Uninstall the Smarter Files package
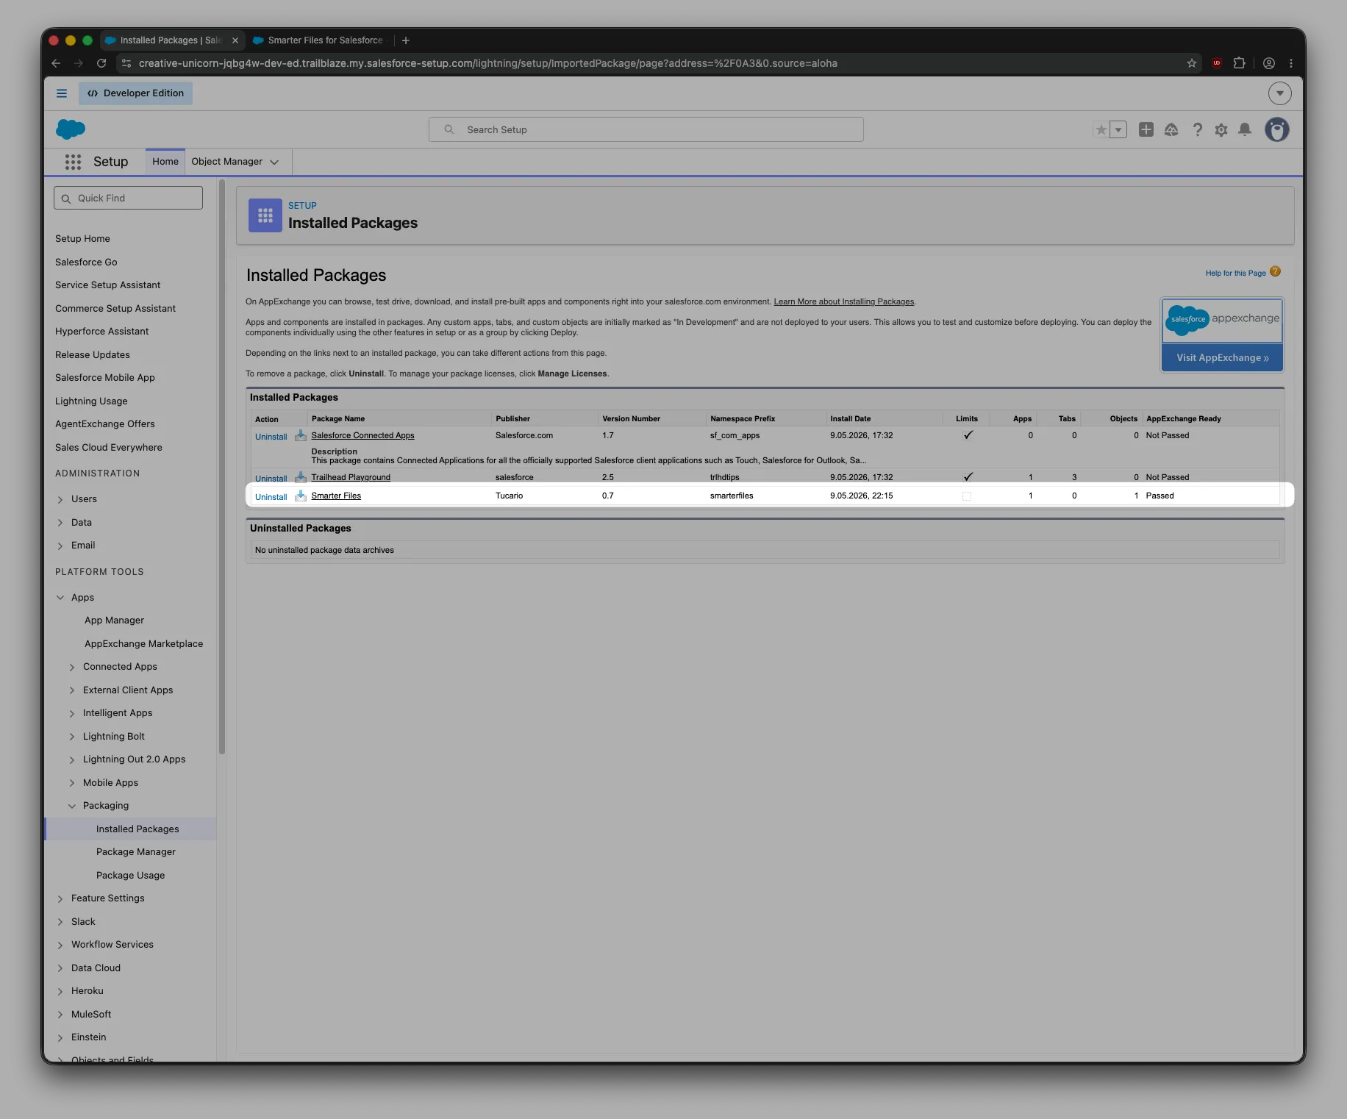This screenshot has height=1119, width=1347. click(x=271, y=497)
